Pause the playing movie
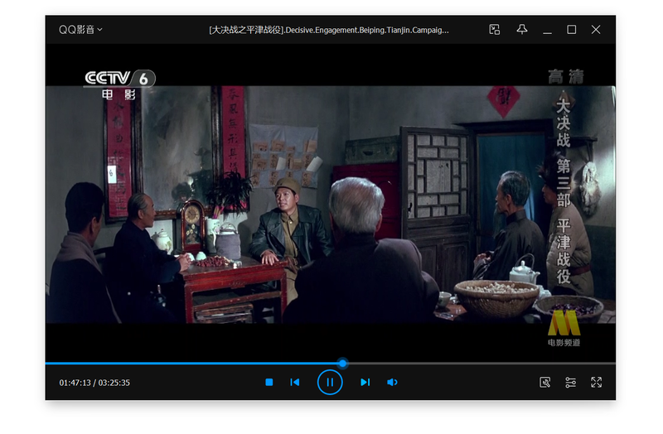The image size is (663, 434). 330,383
